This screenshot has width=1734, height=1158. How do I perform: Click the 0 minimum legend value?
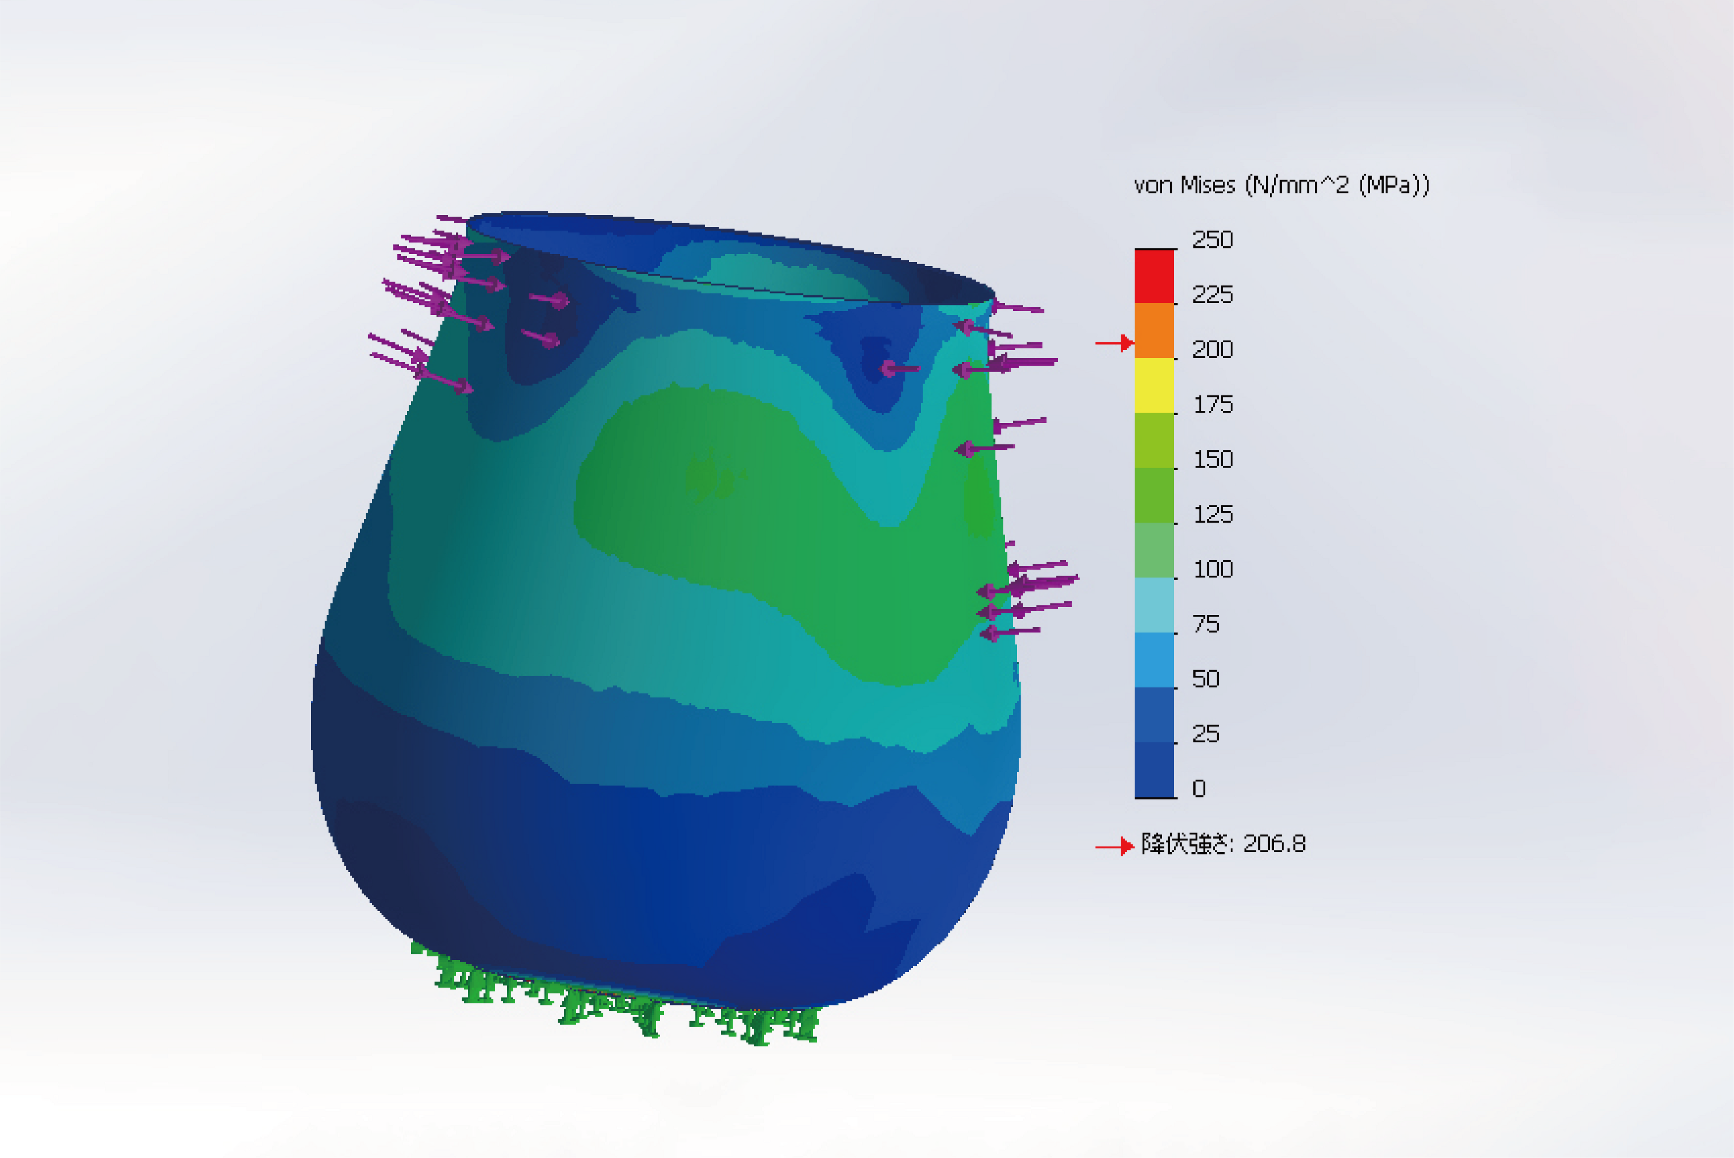[x=1199, y=789]
